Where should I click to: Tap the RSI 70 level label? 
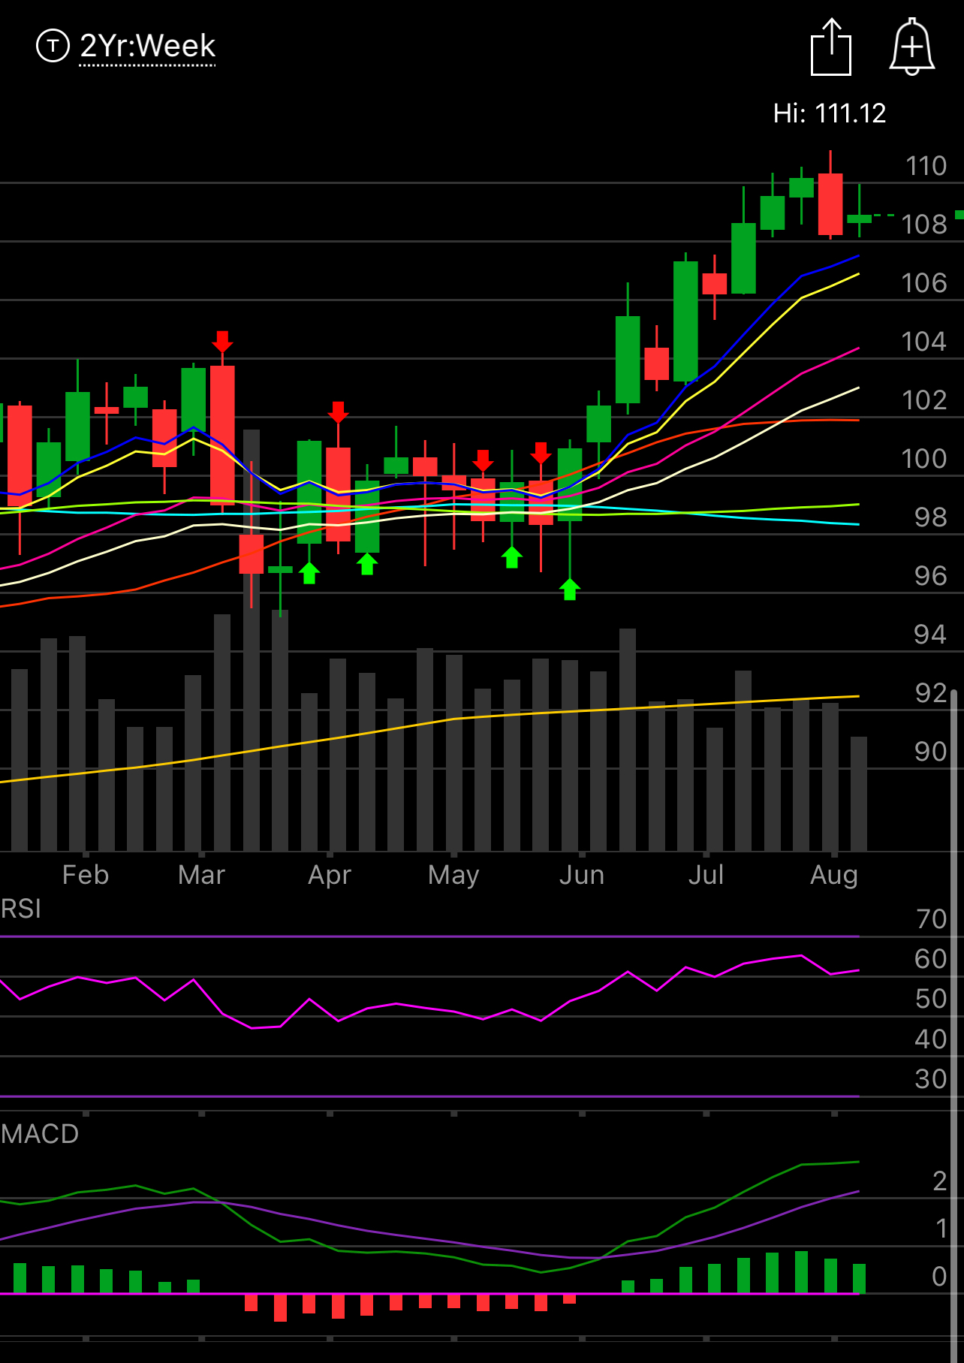pos(932,919)
